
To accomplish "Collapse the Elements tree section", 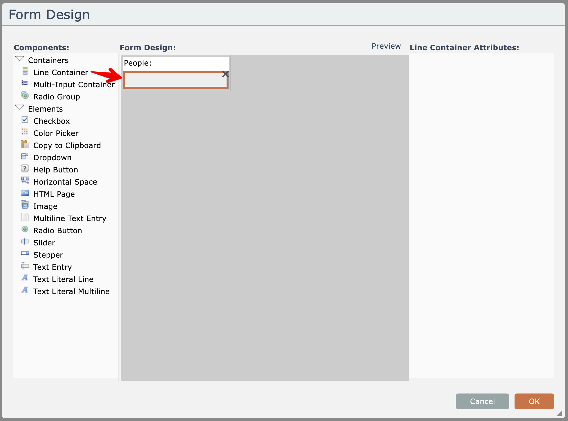I will (x=20, y=107).
